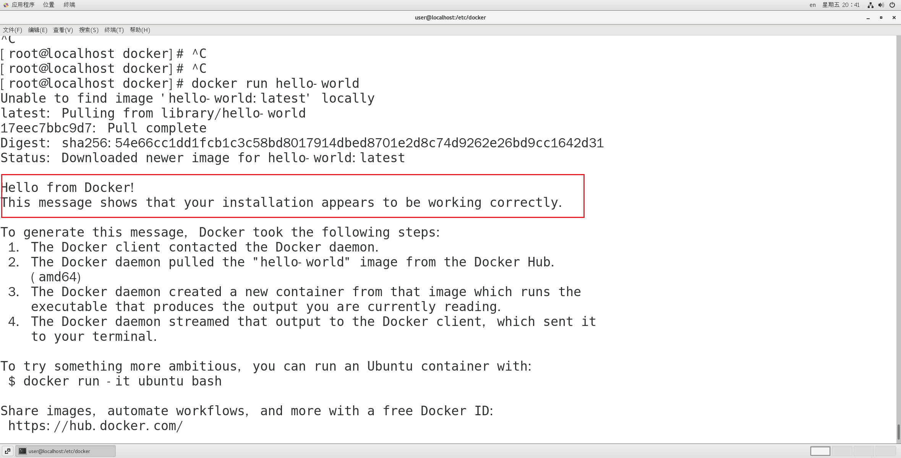Viewport: 901px width, 458px height.
Task: Open the clock showing 星期五 20:41
Action: click(841, 5)
